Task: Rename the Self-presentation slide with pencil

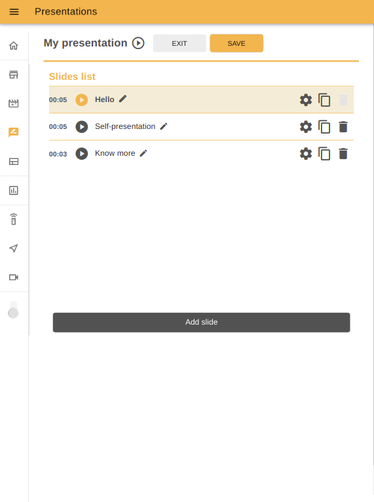Action: [164, 126]
